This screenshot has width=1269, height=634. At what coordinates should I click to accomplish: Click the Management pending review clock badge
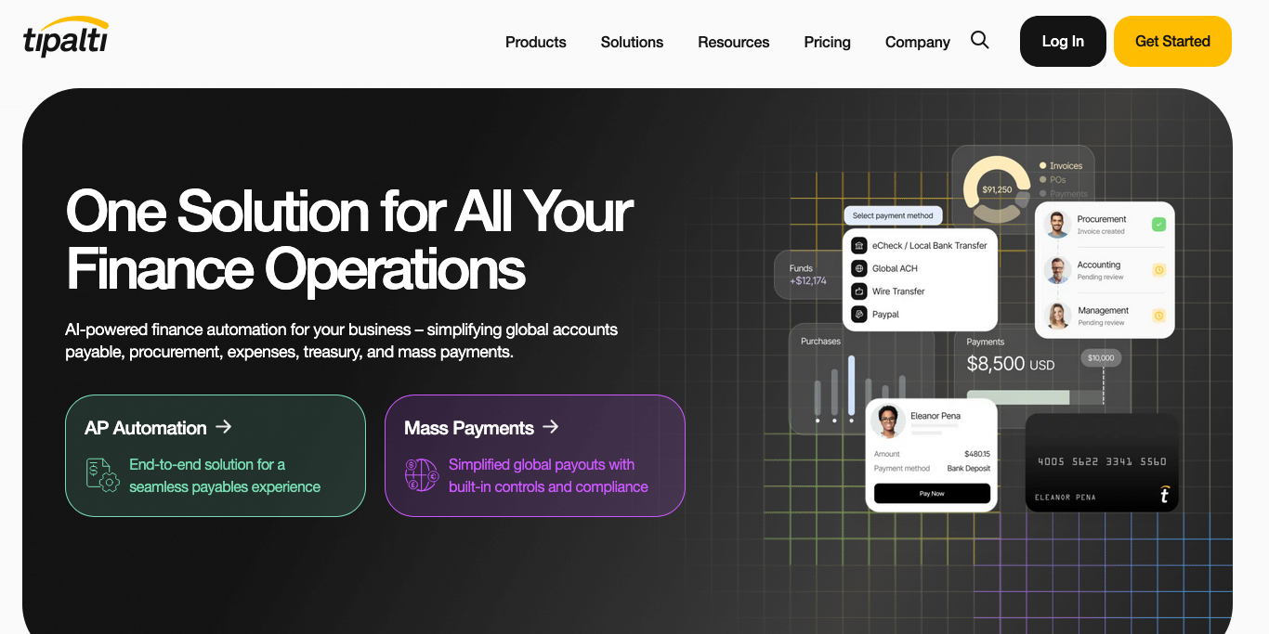(x=1158, y=316)
